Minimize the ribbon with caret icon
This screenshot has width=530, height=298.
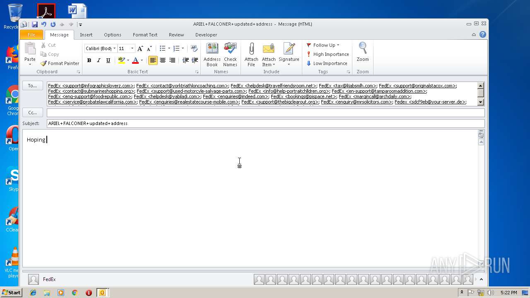[x=474, y=35]
